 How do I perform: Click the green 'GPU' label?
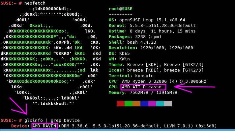(113, 87)
